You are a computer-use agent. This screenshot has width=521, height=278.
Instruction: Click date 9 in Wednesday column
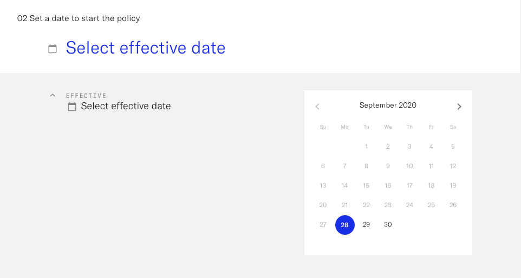point(388,166)
